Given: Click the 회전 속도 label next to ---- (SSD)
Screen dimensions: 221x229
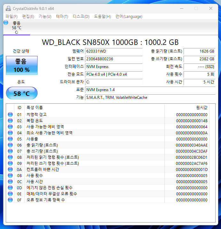Looking at the screenshot, I should 174,67.
